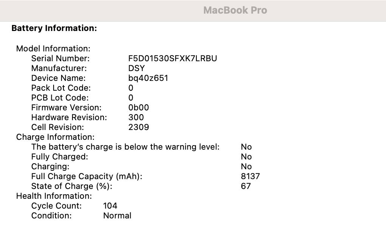The height and width of the screenshot is (229, 386).
Task: Click the Pack Lot Code label
Action: click(61, 88)
